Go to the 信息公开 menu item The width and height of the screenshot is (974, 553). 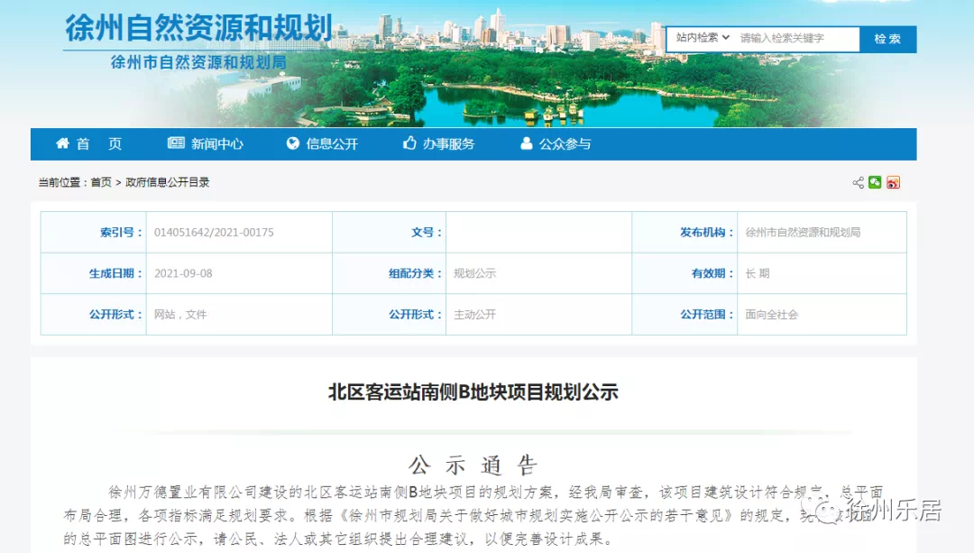(332, 144)
